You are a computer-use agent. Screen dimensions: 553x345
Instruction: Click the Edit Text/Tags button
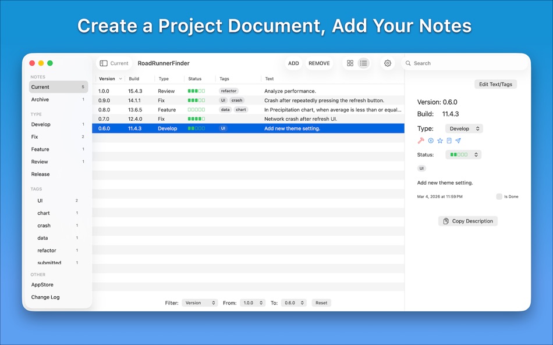[x=495, y=84]
